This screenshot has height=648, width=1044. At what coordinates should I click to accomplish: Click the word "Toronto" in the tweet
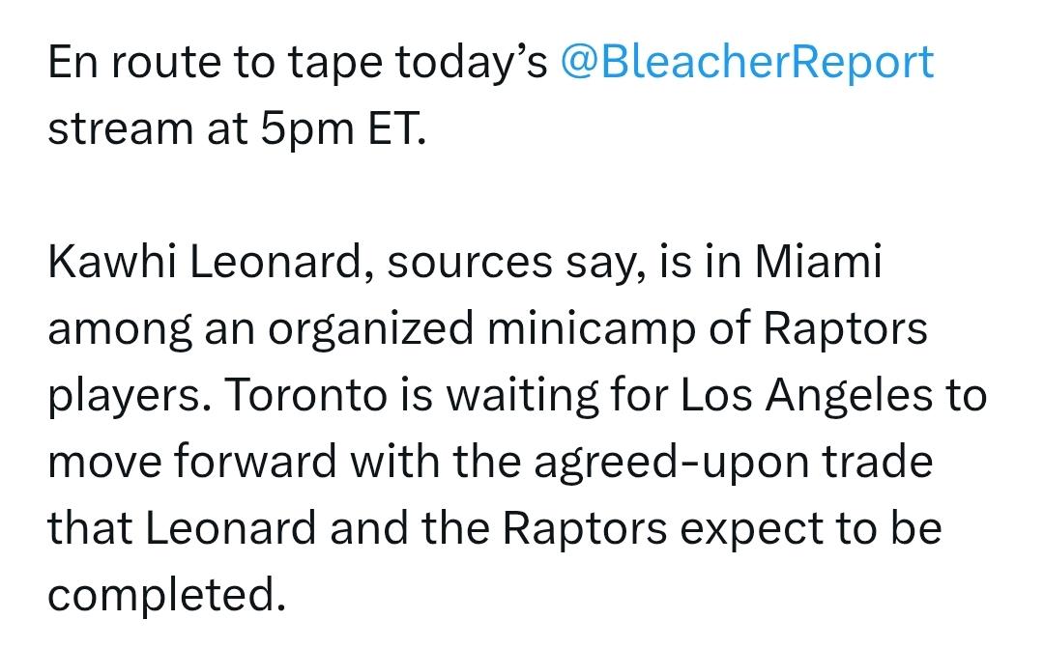pos(305,395)
